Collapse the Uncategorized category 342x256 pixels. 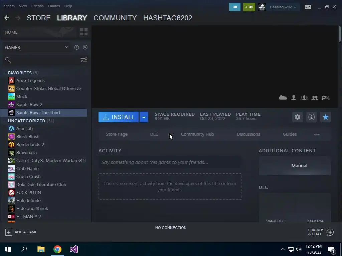pyautogui.click(x=5, y=121)
